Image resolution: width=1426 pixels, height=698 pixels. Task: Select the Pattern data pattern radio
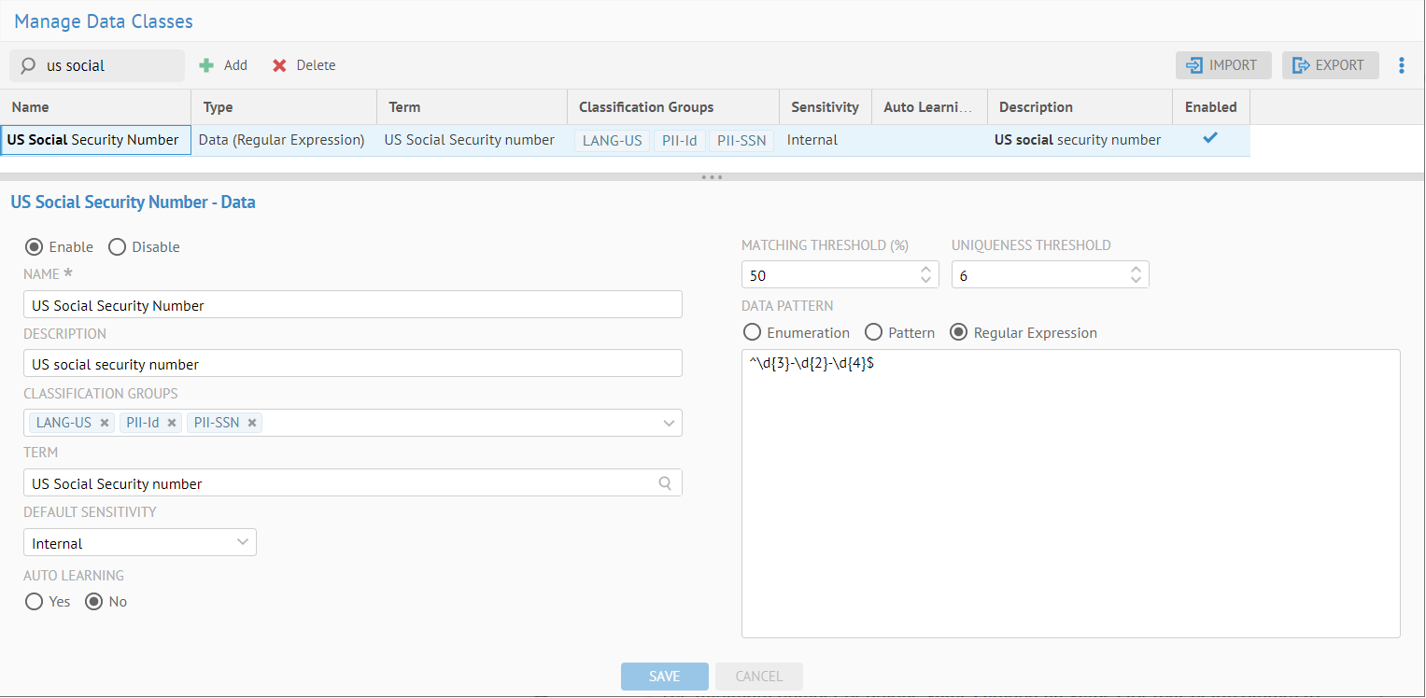click(874, 333)
